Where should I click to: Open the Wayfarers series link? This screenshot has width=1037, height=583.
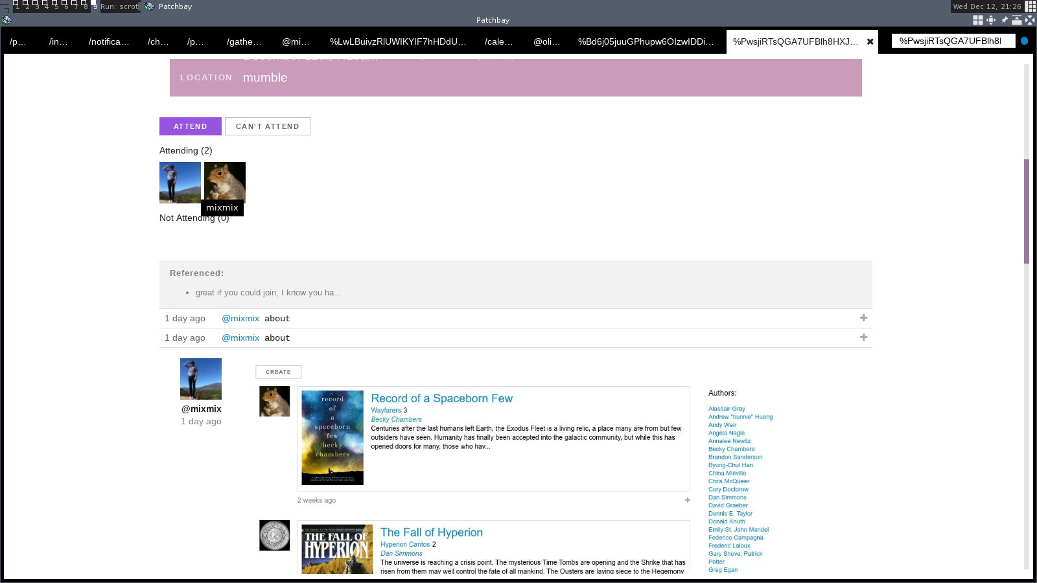[x=386, y=410]
